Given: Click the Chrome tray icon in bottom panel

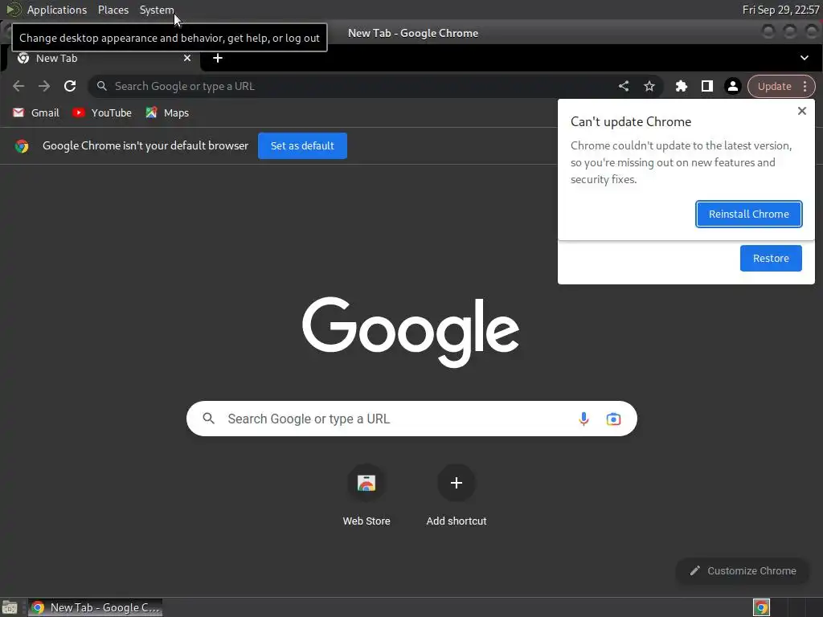Looking at the screenshot, I should (762, 607).
